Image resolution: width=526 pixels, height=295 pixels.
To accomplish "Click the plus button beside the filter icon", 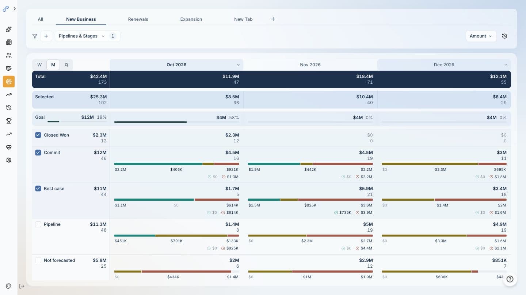I will pos(46,36).
